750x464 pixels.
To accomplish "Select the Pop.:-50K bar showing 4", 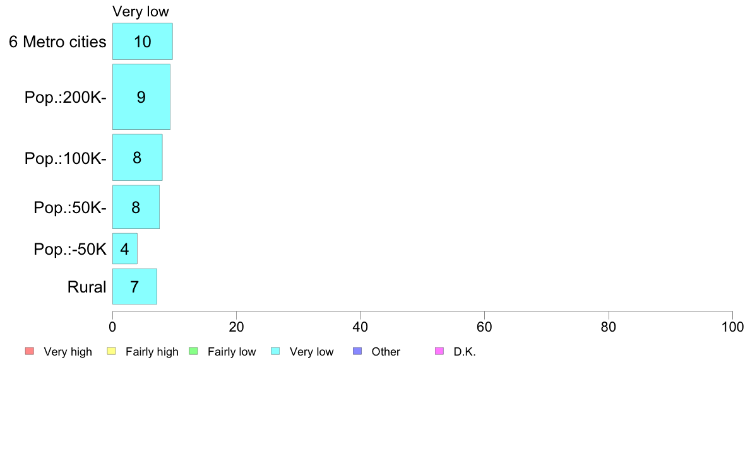I will 125,248.
